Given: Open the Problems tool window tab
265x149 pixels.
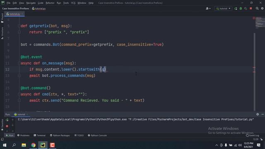Looking at the screenshot, I should 23,135.
